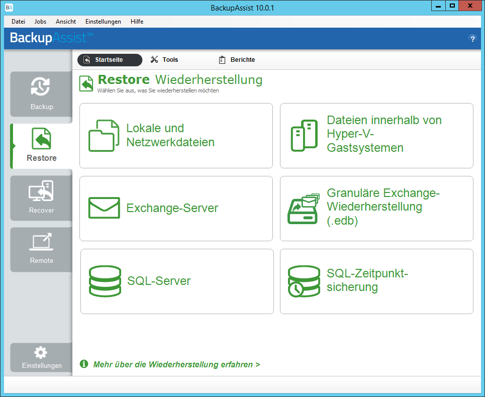The image size is (485, 397).
Task: Click the Einstellungen gear icon in sidebar
Action: tap(41, 352)
